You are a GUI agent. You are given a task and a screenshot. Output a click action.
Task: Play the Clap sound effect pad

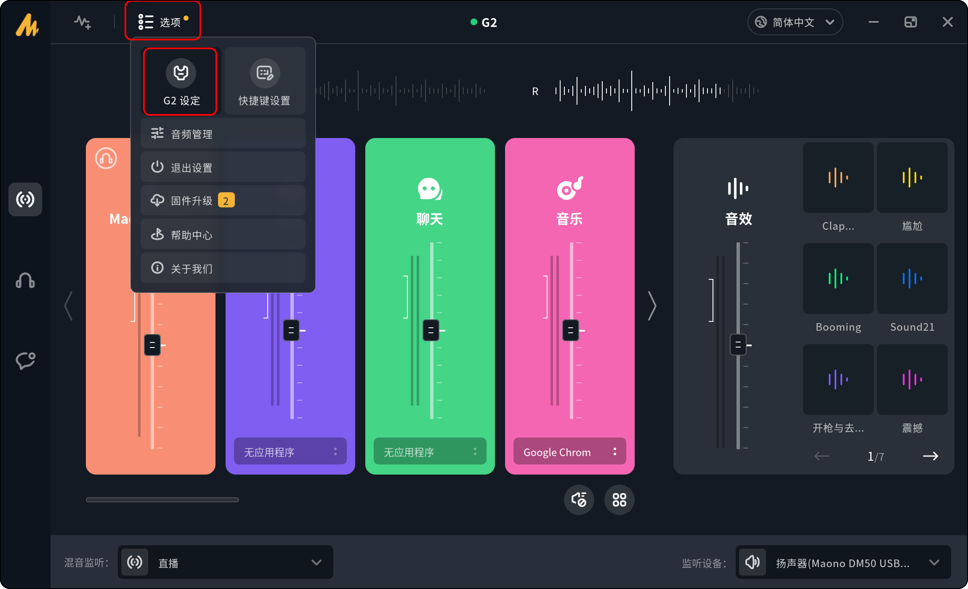coord(838,178)
